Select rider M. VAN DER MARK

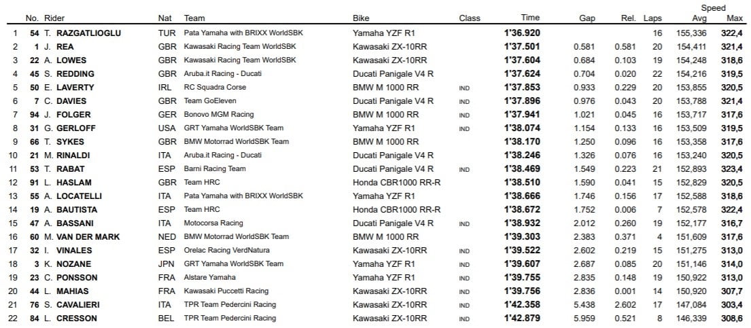[83, 236]
